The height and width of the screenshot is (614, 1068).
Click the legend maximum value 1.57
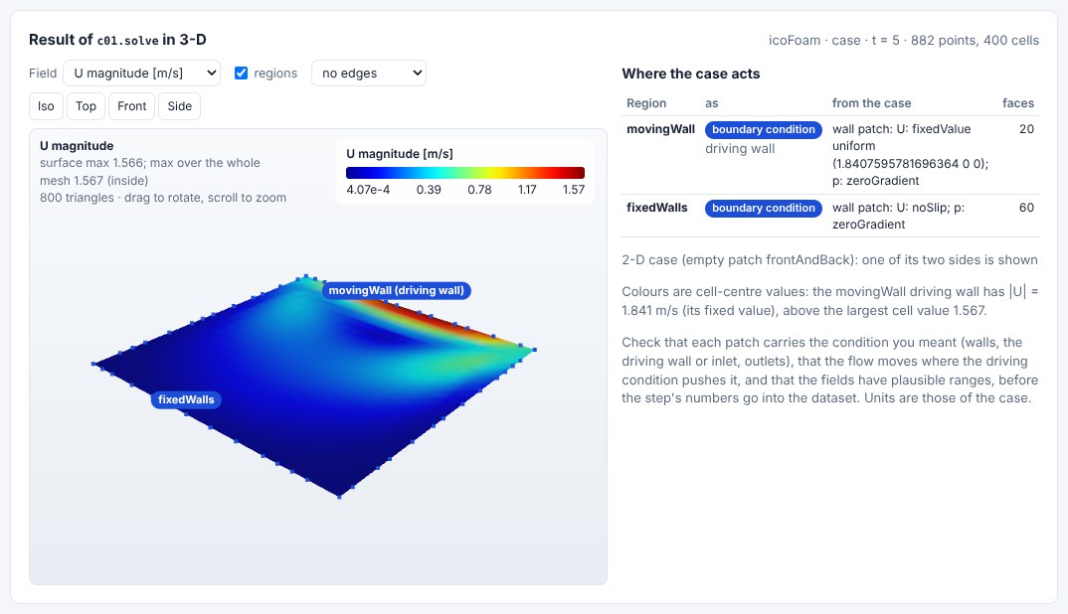click(x=574, y=189)
